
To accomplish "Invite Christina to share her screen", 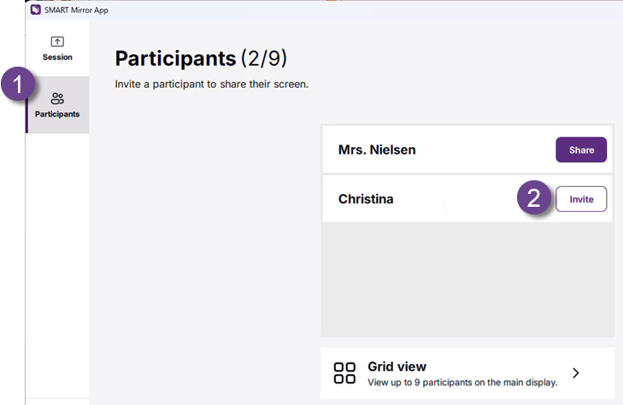I will click(581, 199).
